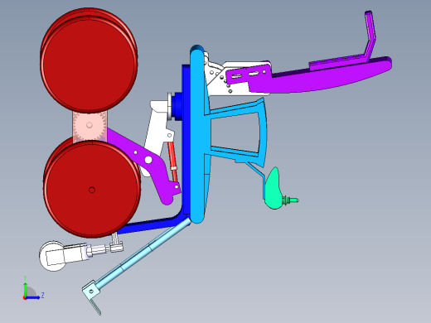Select the purple swing arm near wheels
The width and height of the screenshot is (431, 323).
pyautogui.click(x=149, y=163)
